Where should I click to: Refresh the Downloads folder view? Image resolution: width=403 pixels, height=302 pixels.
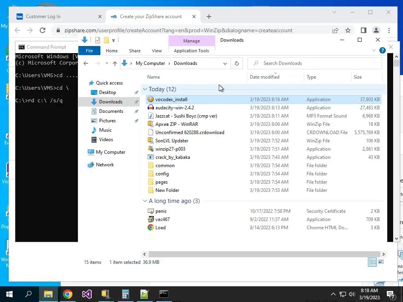[x=237, y=63]
